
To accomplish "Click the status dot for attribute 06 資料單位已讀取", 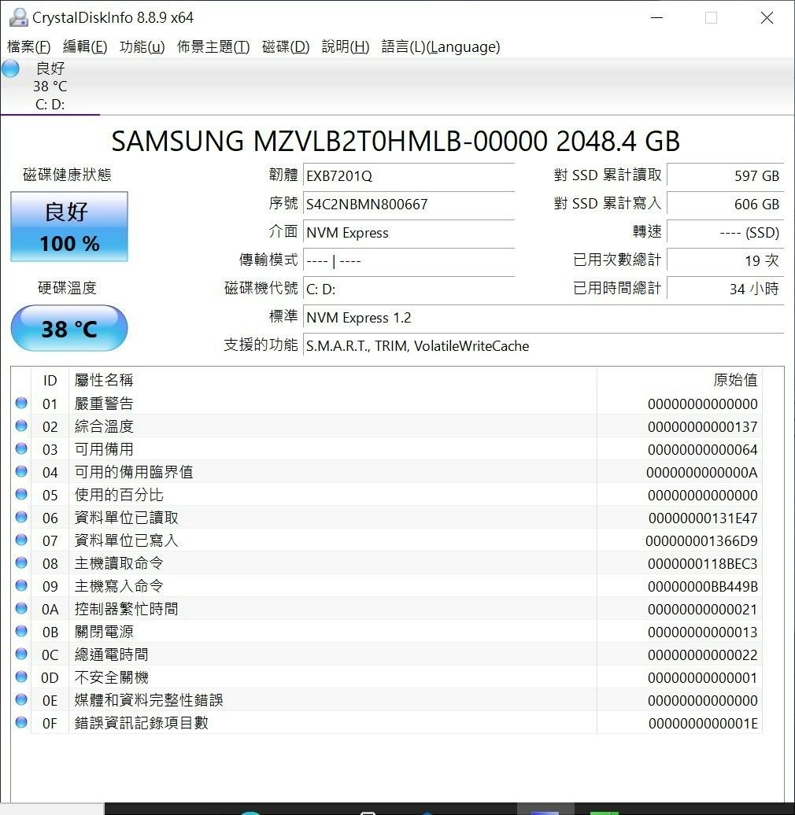I will 21,517.
